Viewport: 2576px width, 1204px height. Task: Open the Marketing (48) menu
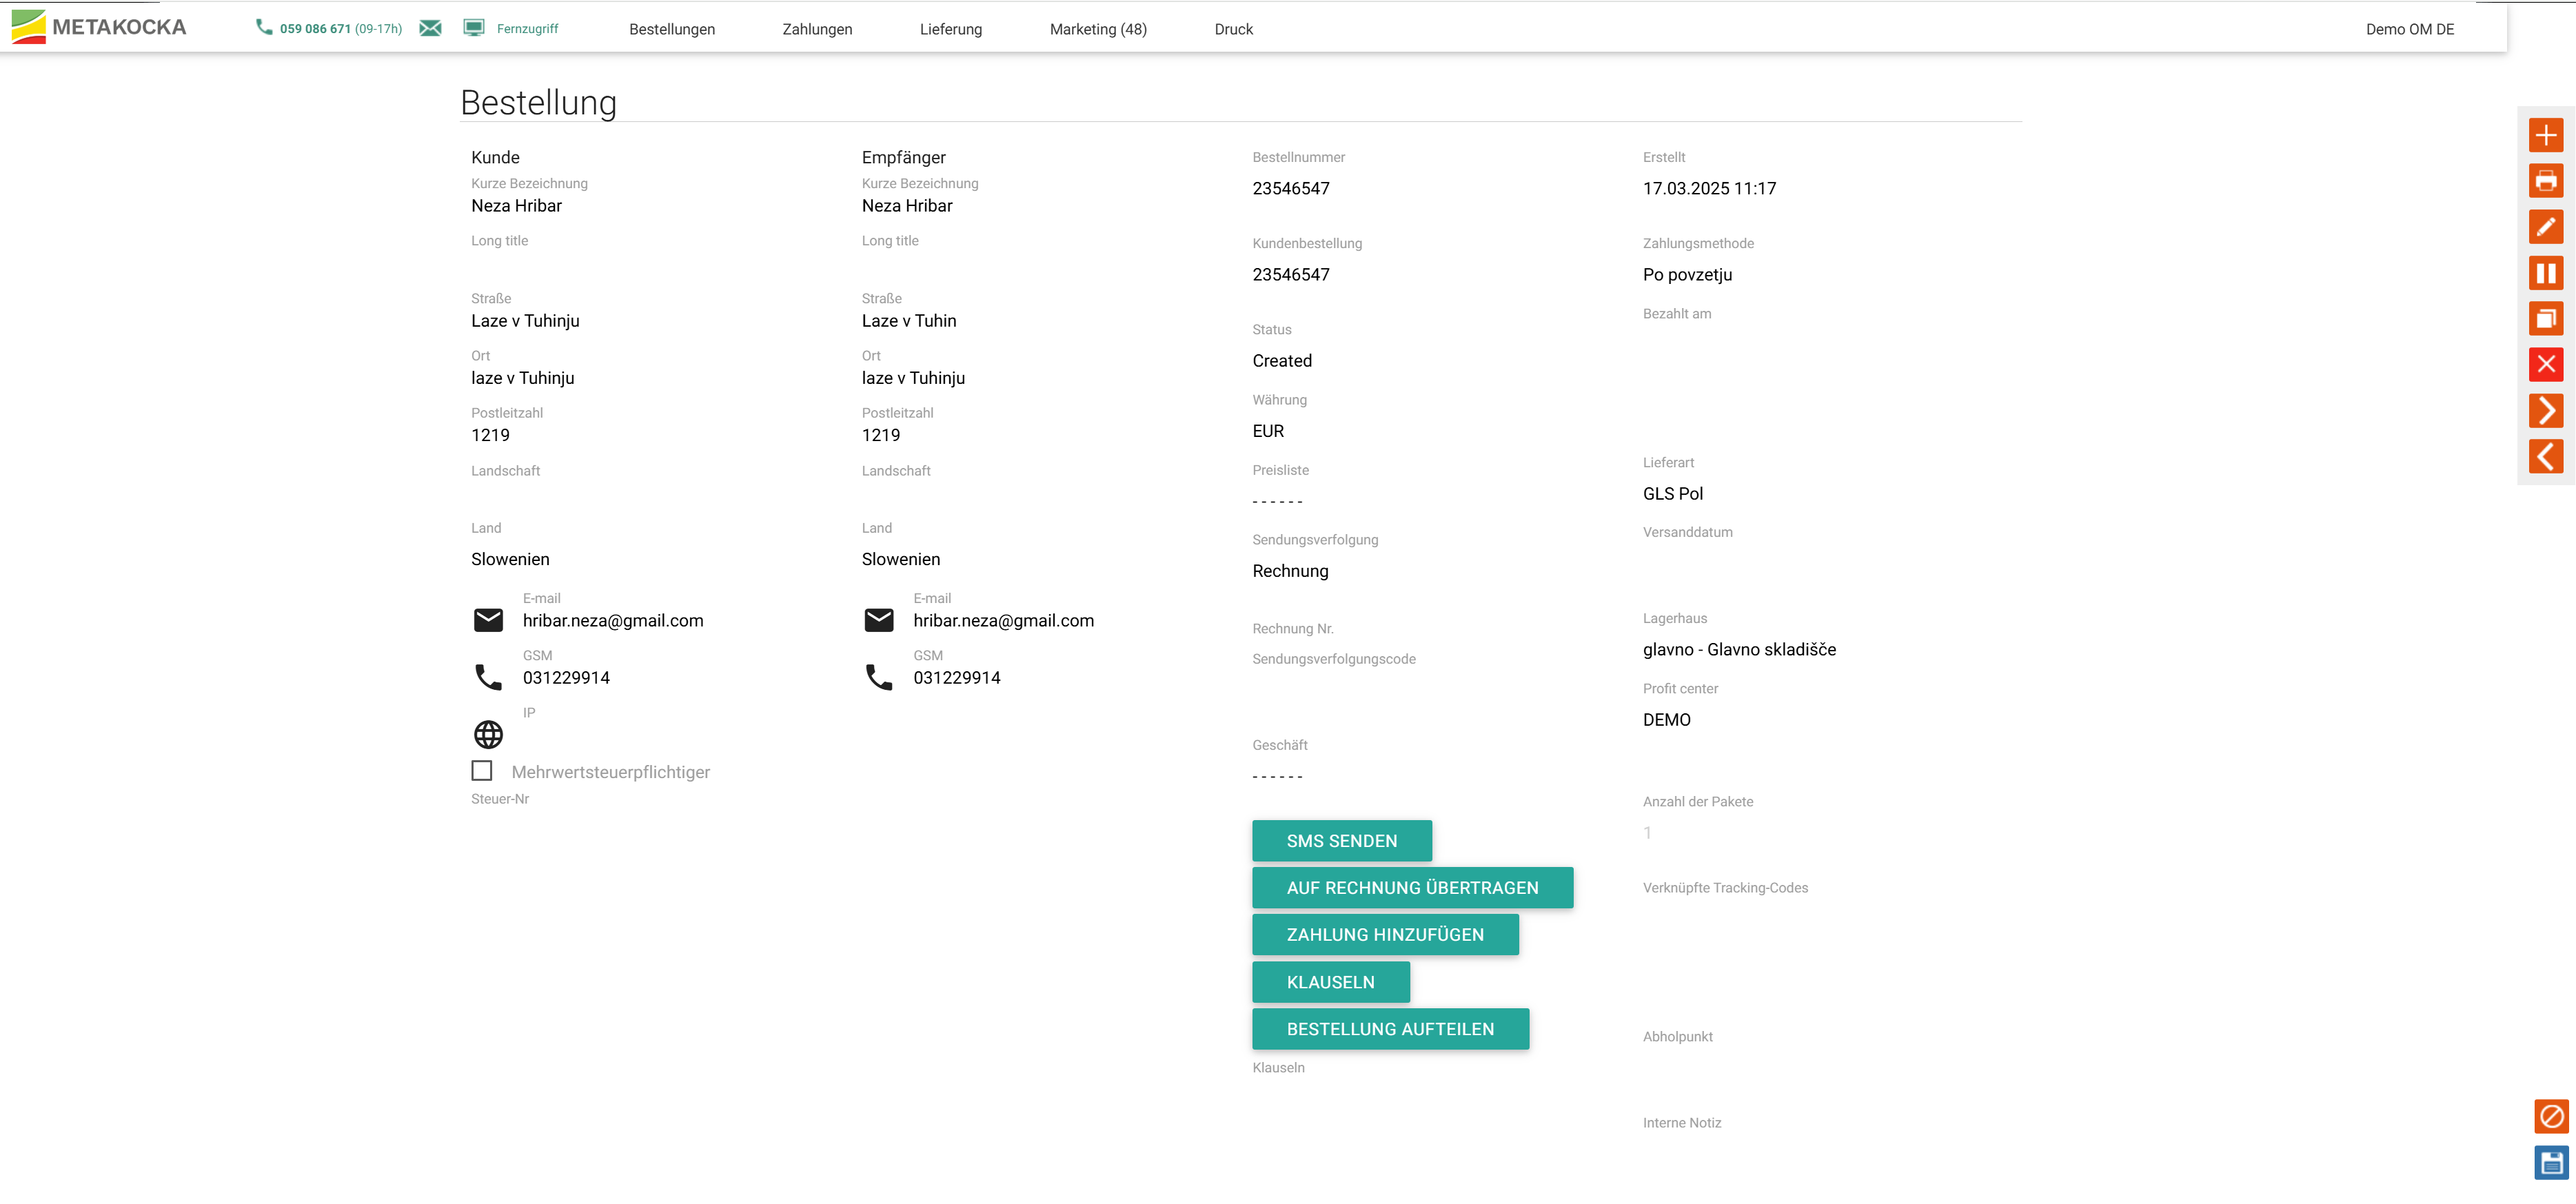point(1098,29)
